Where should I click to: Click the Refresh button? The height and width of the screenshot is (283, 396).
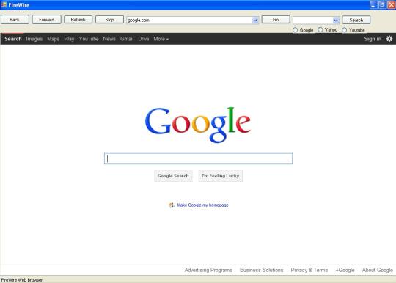(78, 20)
